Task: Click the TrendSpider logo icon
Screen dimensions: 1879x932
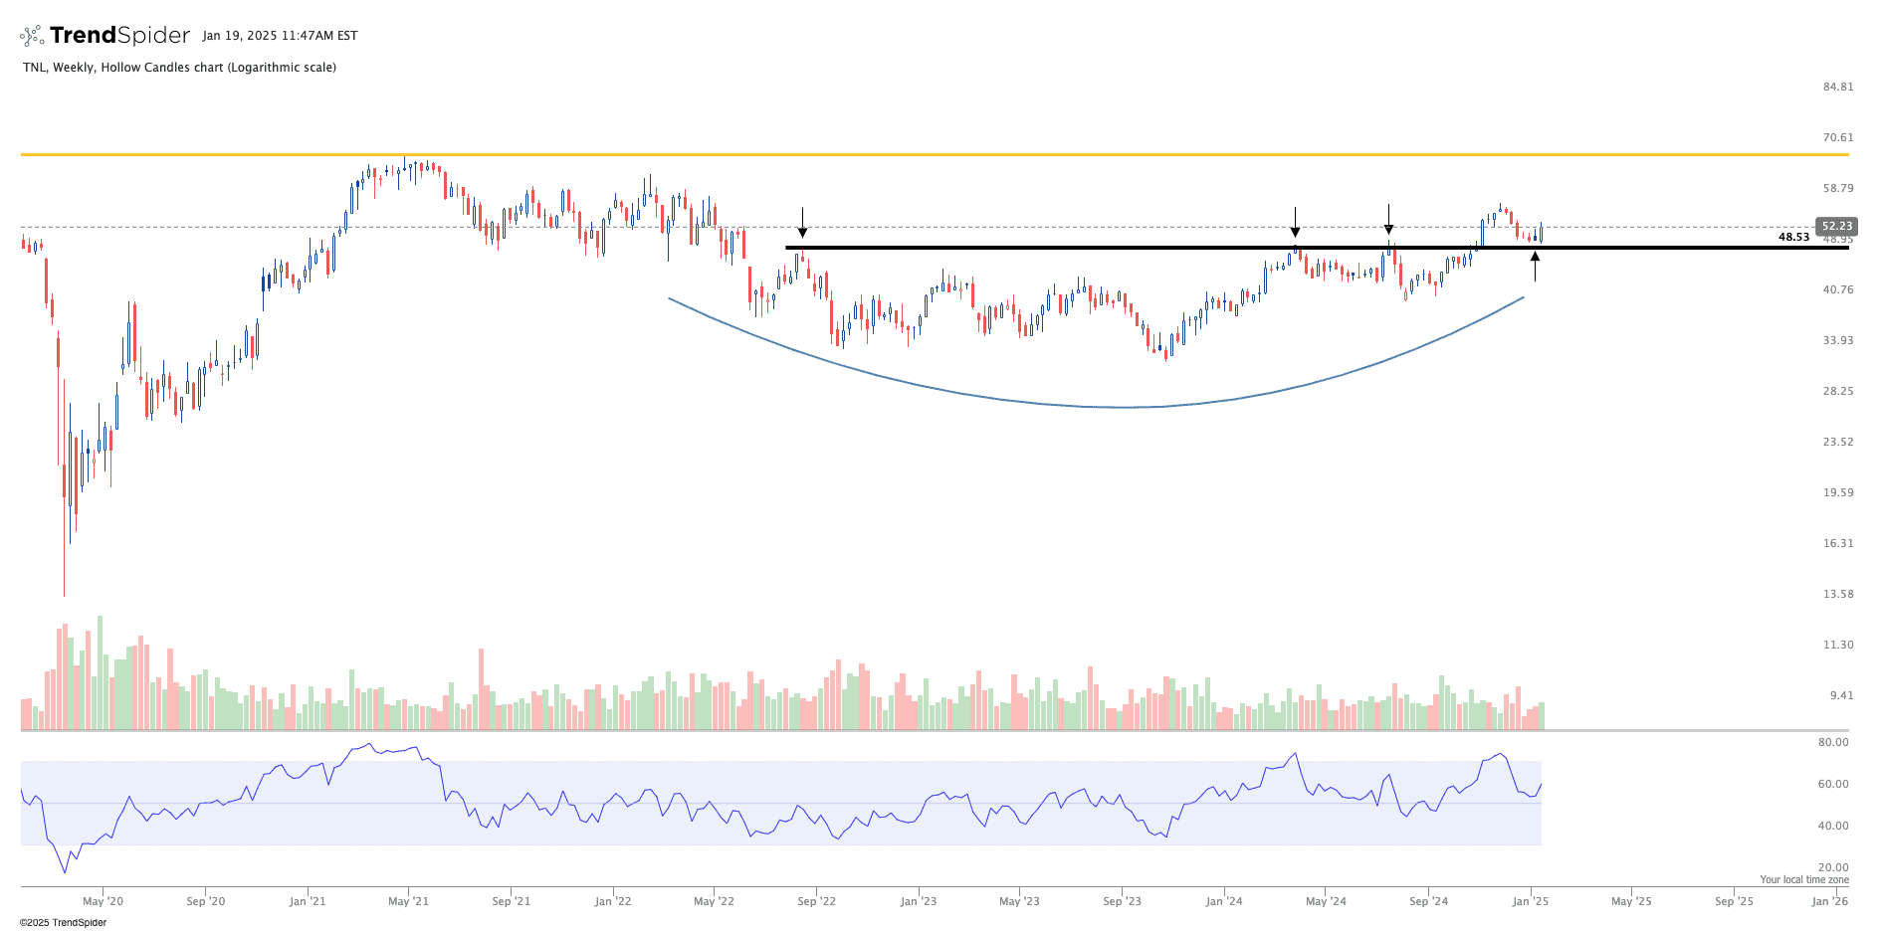Action: pyautogui.click(x=32, y=36)
